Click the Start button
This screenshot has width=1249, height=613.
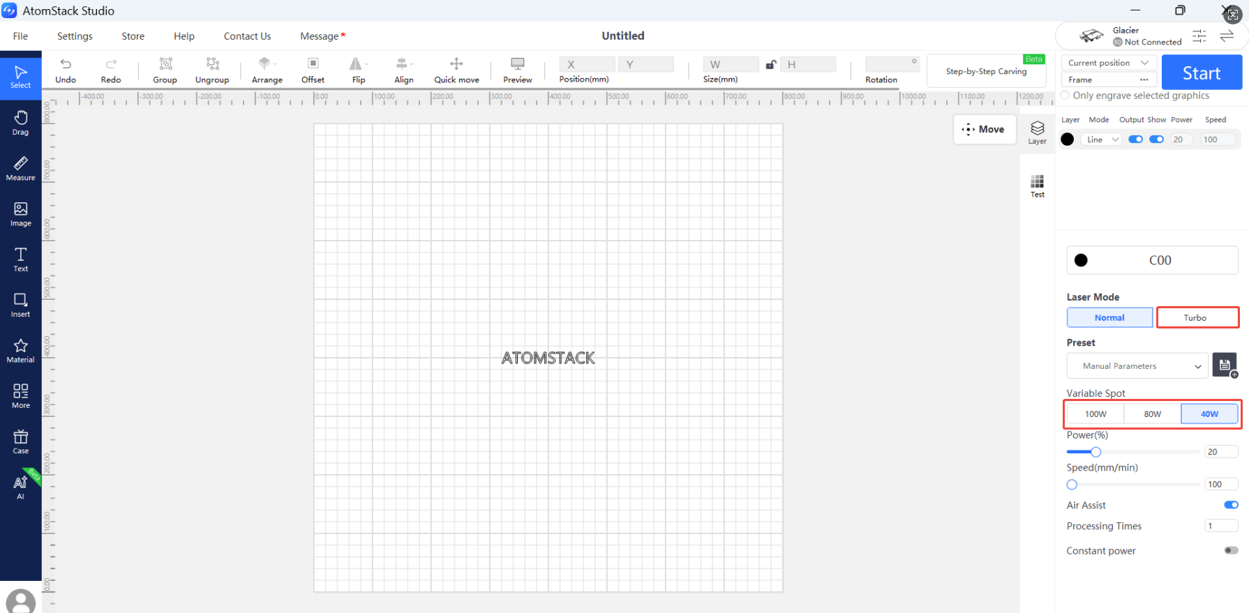pos(1202,73)
